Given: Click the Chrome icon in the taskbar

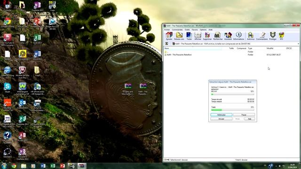Looking at the screenshot, I should click(14, 166).
